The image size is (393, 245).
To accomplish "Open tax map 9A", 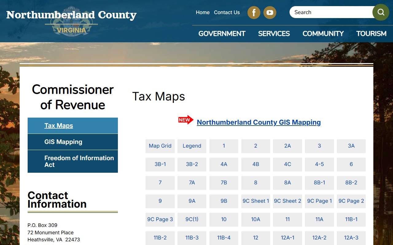I will (192, 201).
